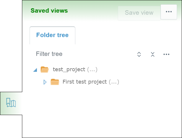Screen dimensions: 182x138
Task: Select the First test project label
Action: point(85,82)
